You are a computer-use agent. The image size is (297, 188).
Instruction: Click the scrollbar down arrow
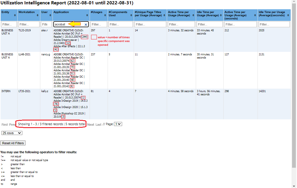point(294,186)
